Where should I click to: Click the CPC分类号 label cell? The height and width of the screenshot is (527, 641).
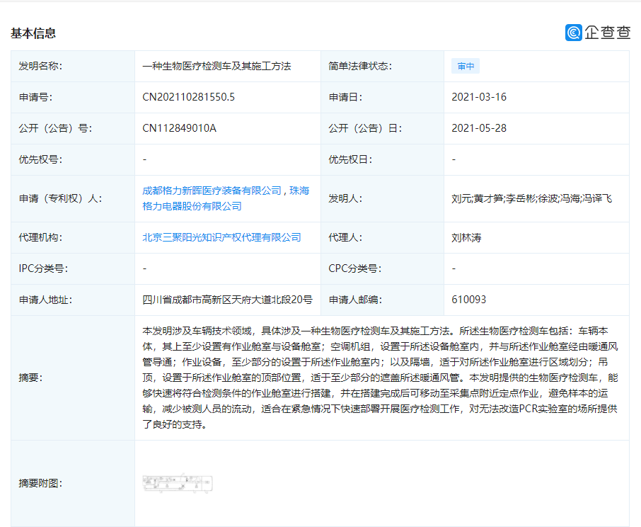pos(382,269)
